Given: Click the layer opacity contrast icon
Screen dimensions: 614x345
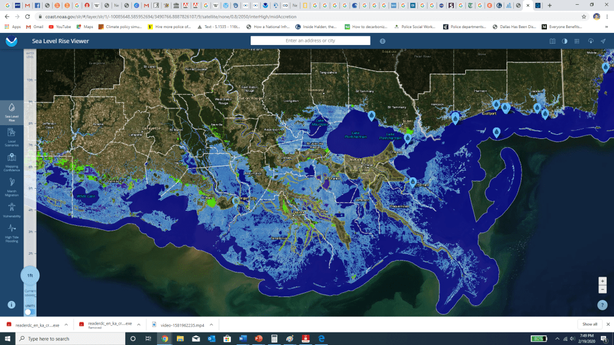Looking at the screenshot, I should click(564, 41).
